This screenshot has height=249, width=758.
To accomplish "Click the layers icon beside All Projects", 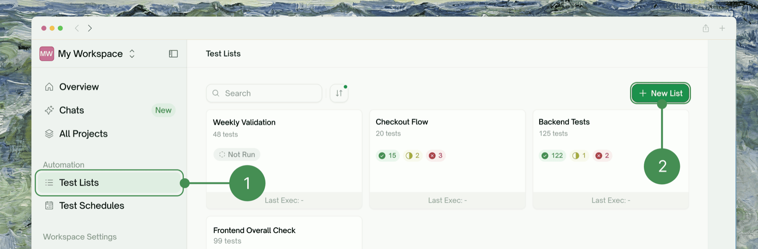I will click(49, 134).
